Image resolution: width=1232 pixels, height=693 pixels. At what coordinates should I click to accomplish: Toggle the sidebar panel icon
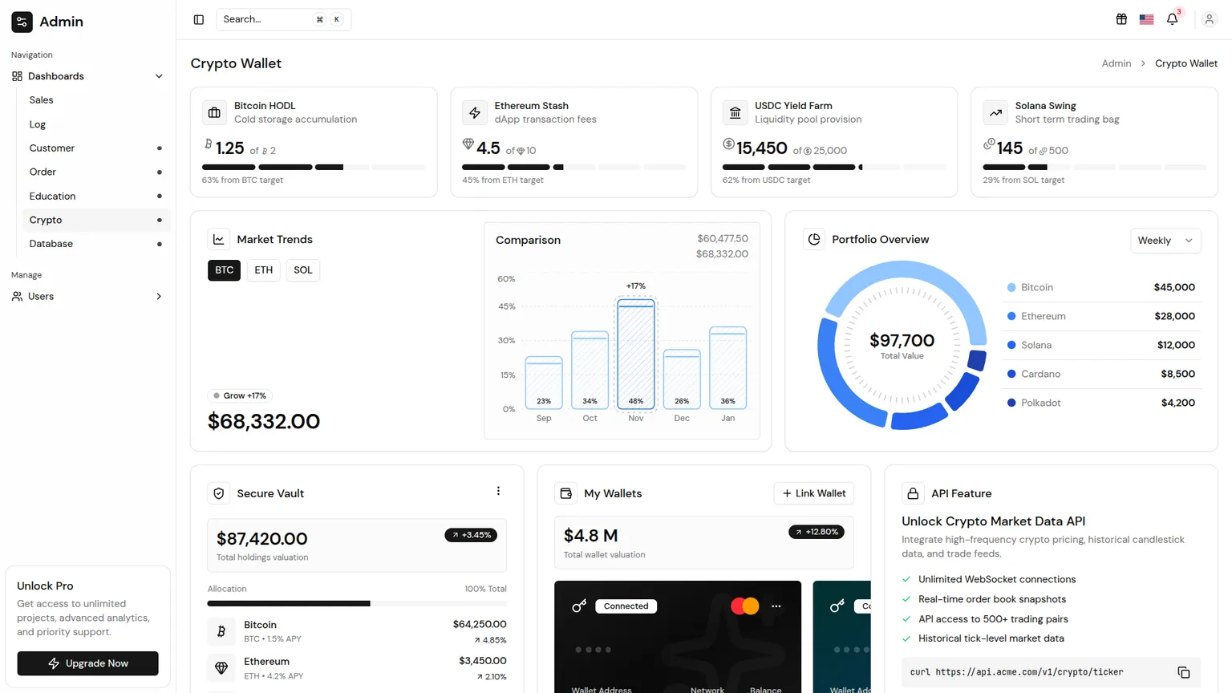[199, 19]
